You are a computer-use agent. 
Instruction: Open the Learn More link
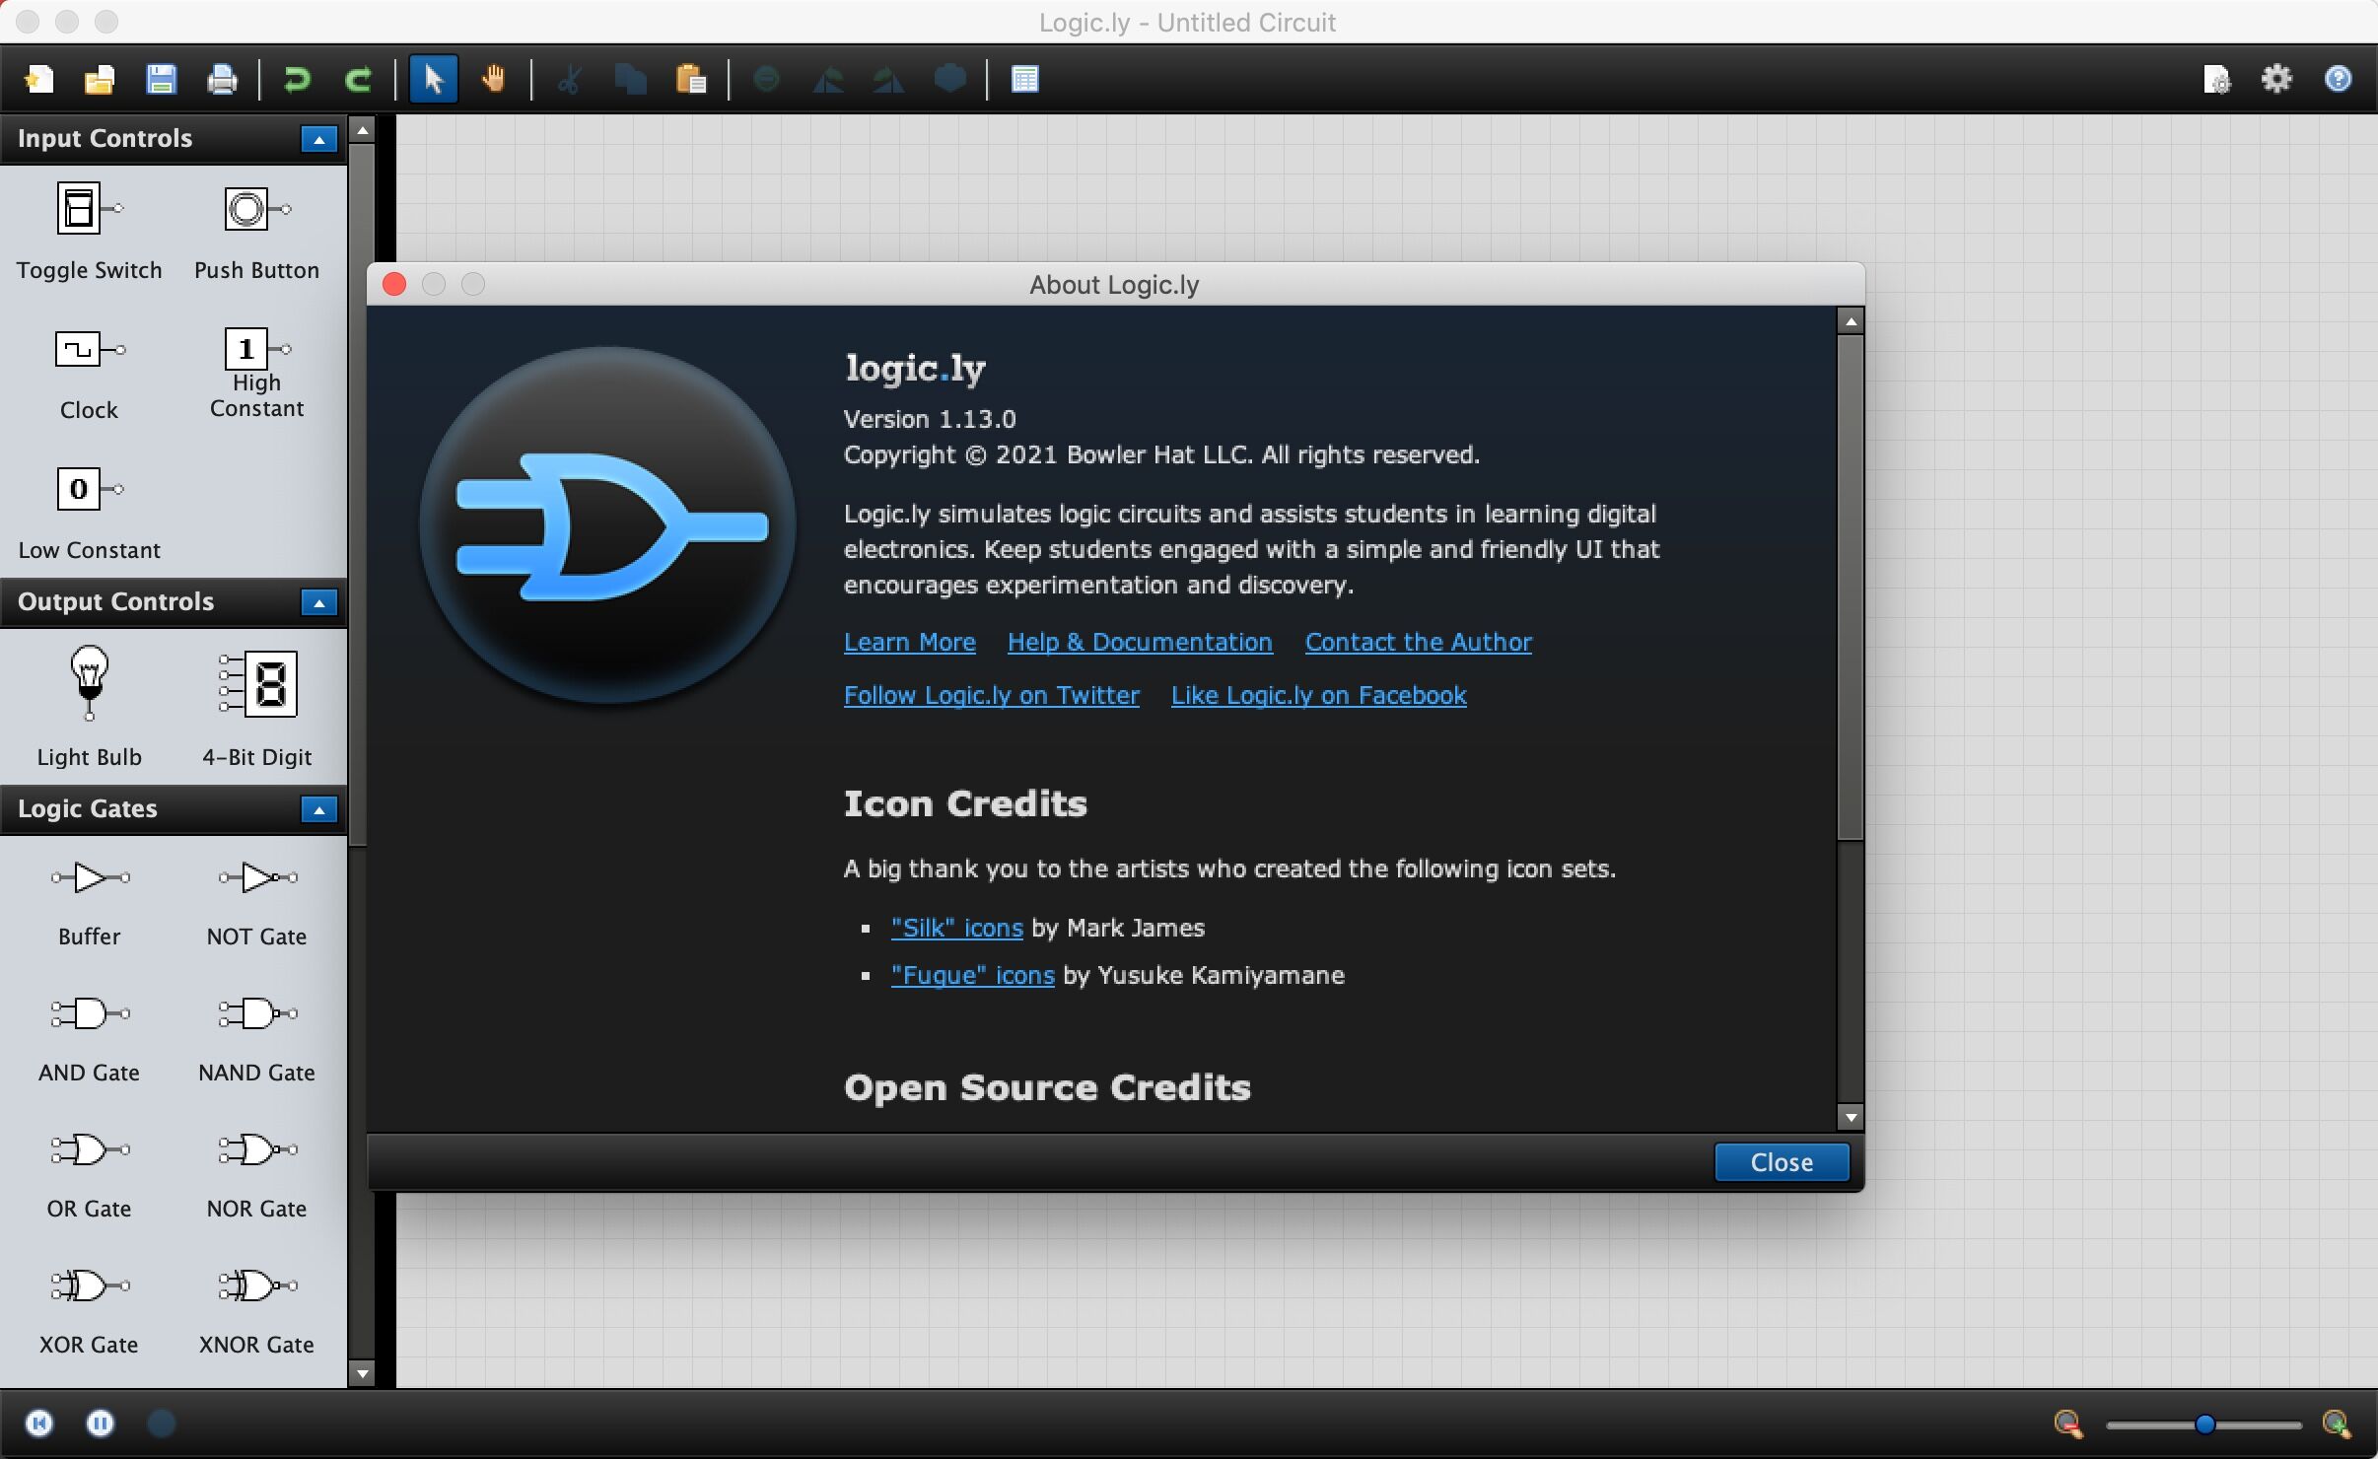click(909, 642)
